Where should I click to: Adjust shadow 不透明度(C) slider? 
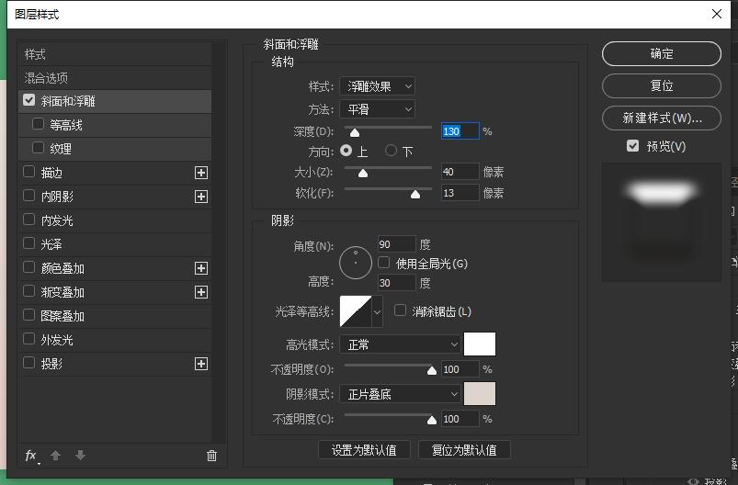[432, 420]
